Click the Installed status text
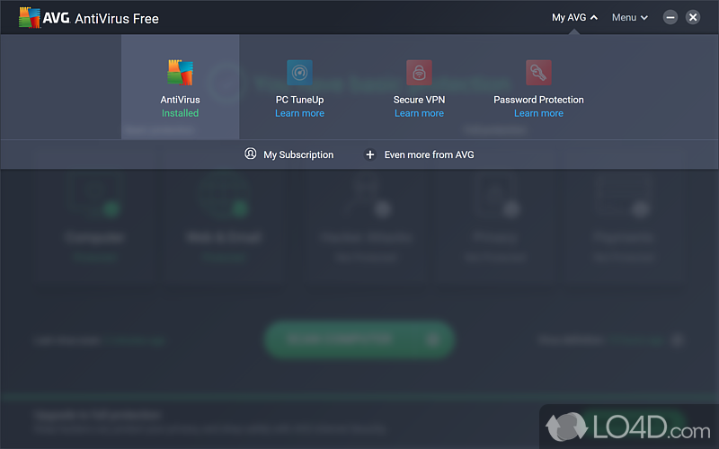The width and height of the screenshot is (719, 449). pyautogui.click(x=181, y=113)
